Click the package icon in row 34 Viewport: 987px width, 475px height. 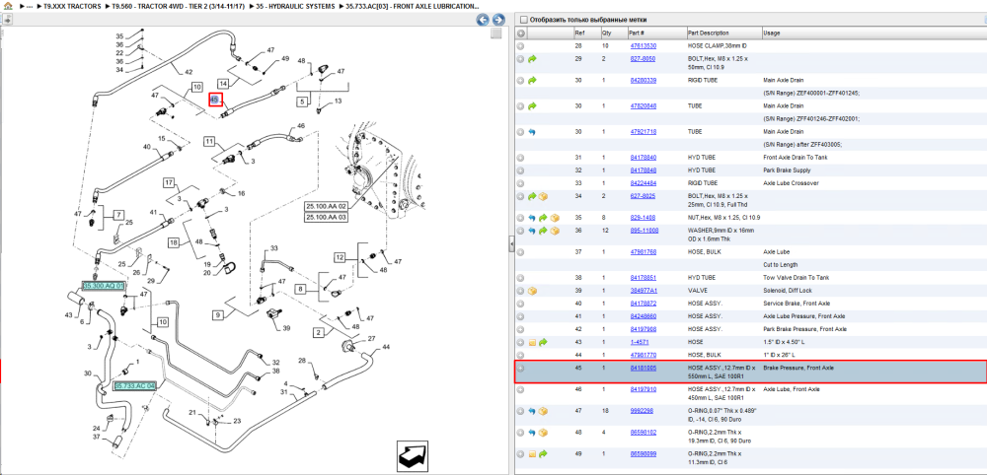[543, 197]
